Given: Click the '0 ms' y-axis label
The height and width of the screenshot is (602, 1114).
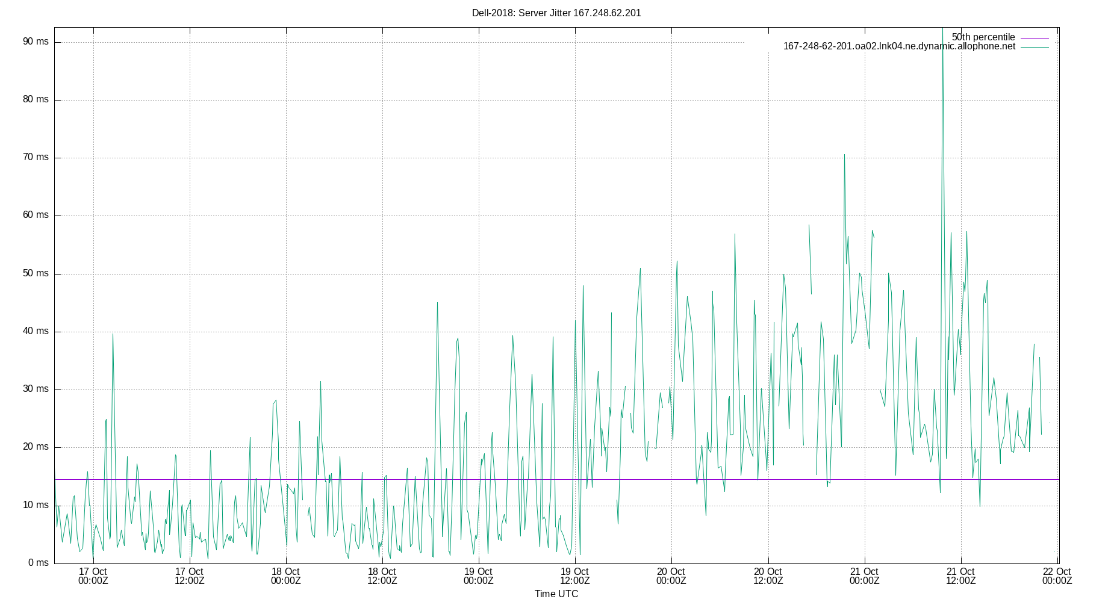Looking at the screenshot, I should click(39, 563).
